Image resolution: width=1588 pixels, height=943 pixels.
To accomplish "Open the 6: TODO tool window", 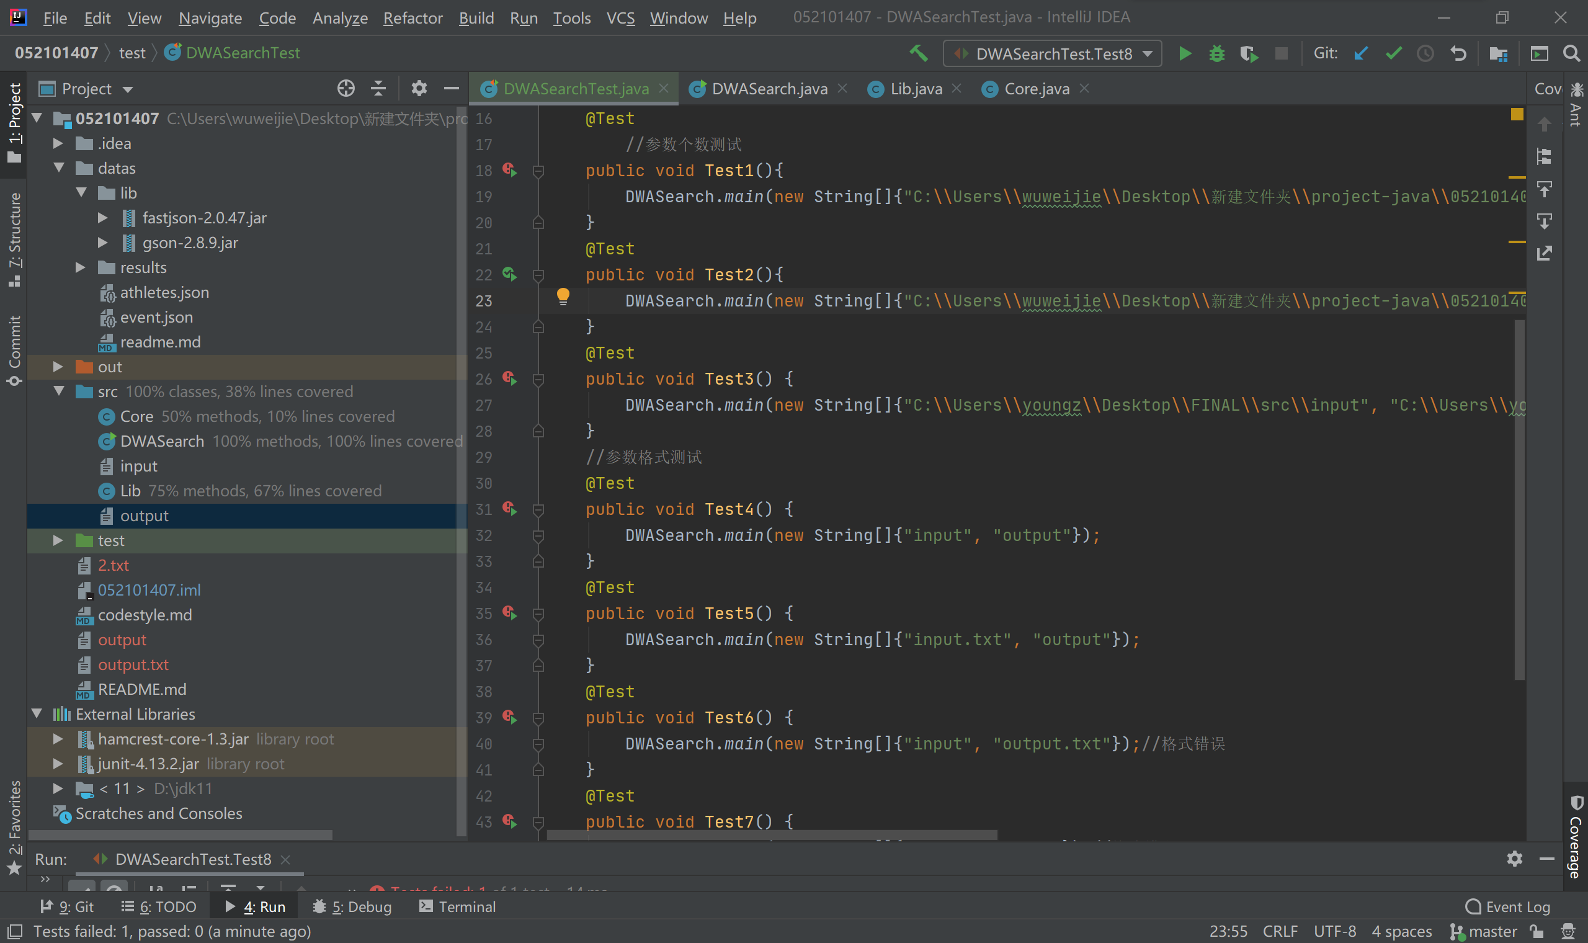I will point(159,907).
